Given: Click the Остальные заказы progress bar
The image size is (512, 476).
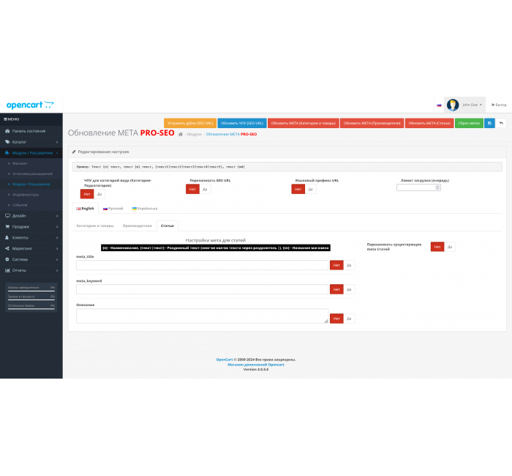Looking at the screenshot, I should click(x=31, y=308).
